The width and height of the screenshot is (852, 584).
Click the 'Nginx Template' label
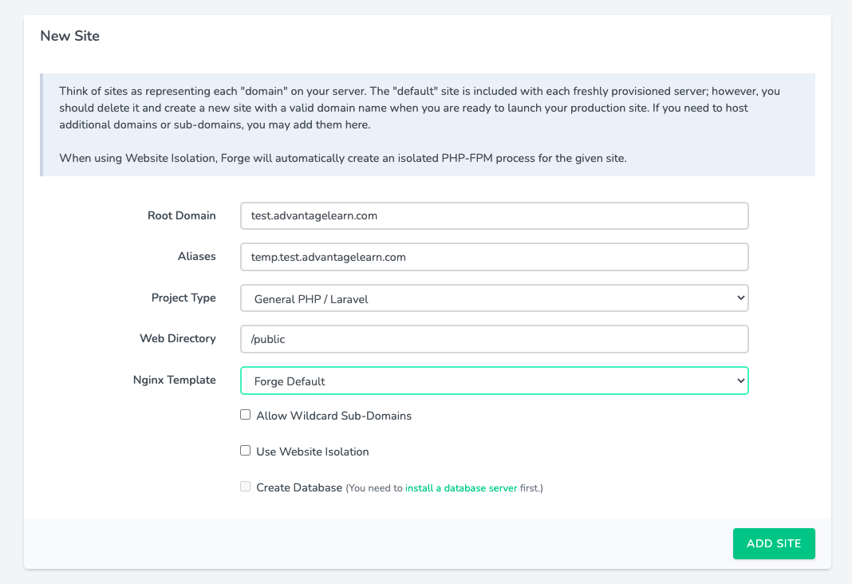point(174,380)
